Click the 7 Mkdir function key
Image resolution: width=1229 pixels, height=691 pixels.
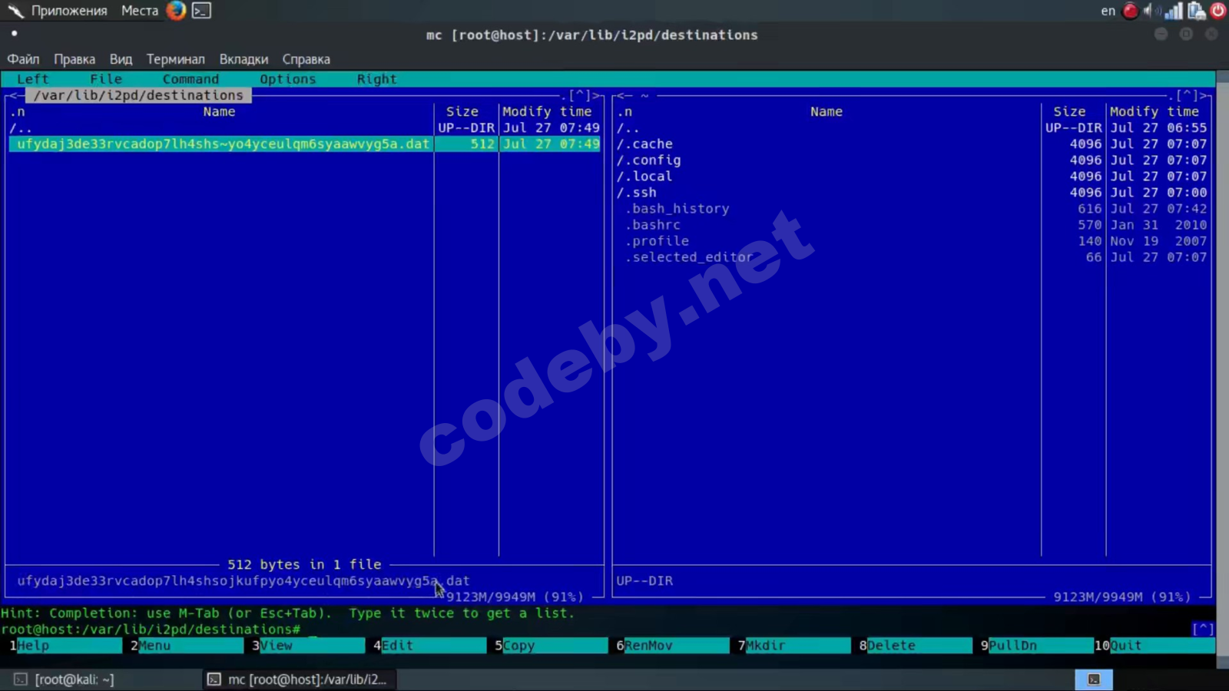coord(794,646)
